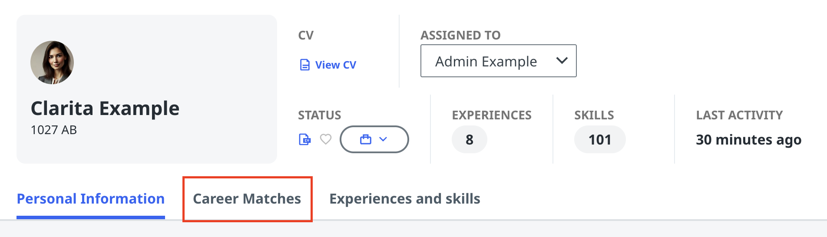Screen dimensions: 827x237
Task: Click the LAST ACTIVITY heading label
Action: point(739,115)
